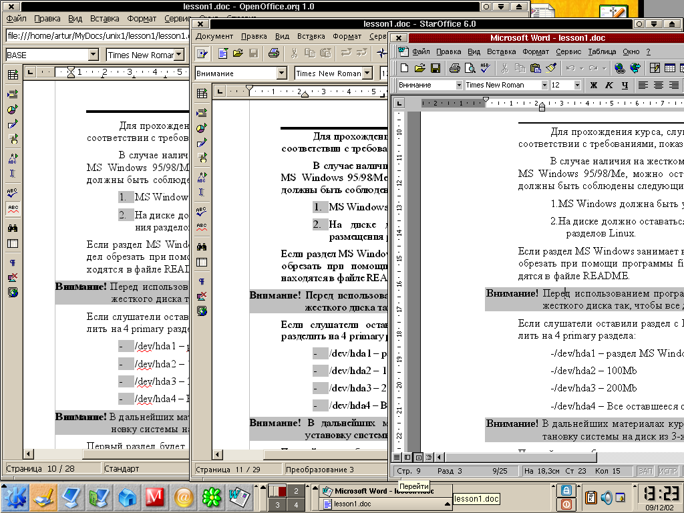Click the file URL field in OpenOffice
This screenshot has width=684, height=513.
click(x=98, y=36)
